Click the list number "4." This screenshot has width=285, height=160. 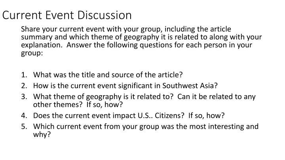coord(24,115)
